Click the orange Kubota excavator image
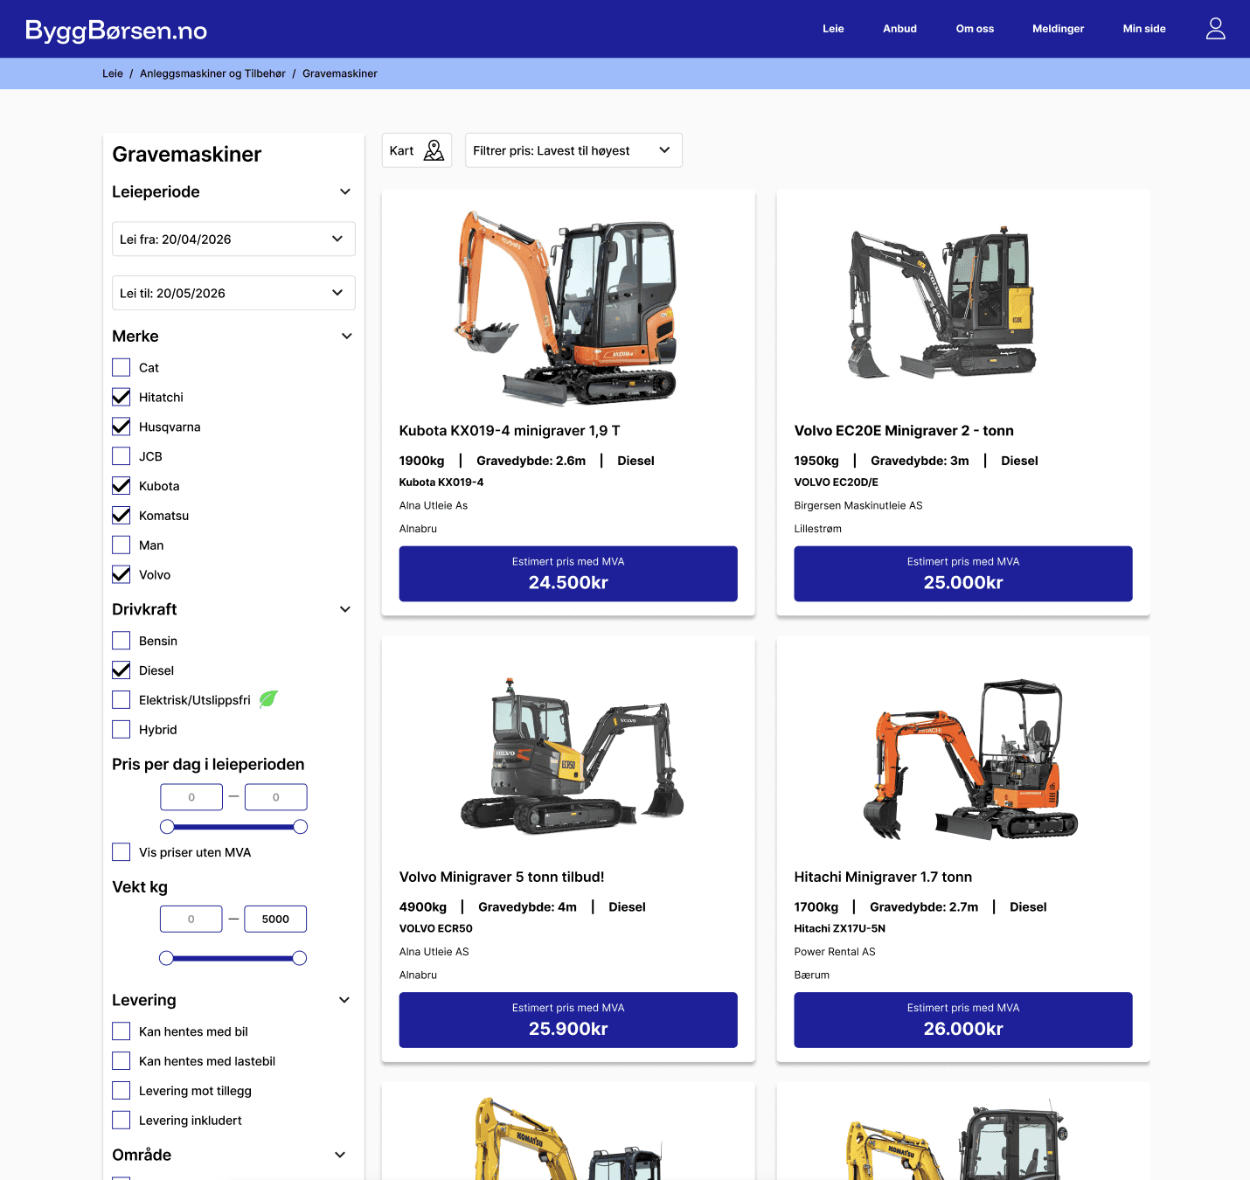Viewport: 1250px width, 1180px height. (x=566, y=308)
